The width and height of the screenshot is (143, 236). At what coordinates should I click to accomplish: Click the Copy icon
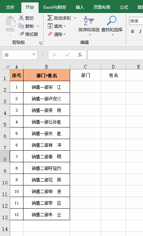click(21, 26)
